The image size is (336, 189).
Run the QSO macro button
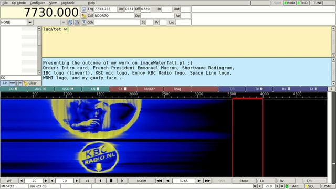point(68,89)
